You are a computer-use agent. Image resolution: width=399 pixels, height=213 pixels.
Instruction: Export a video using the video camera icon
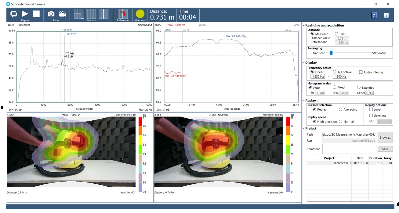(62, 13)
